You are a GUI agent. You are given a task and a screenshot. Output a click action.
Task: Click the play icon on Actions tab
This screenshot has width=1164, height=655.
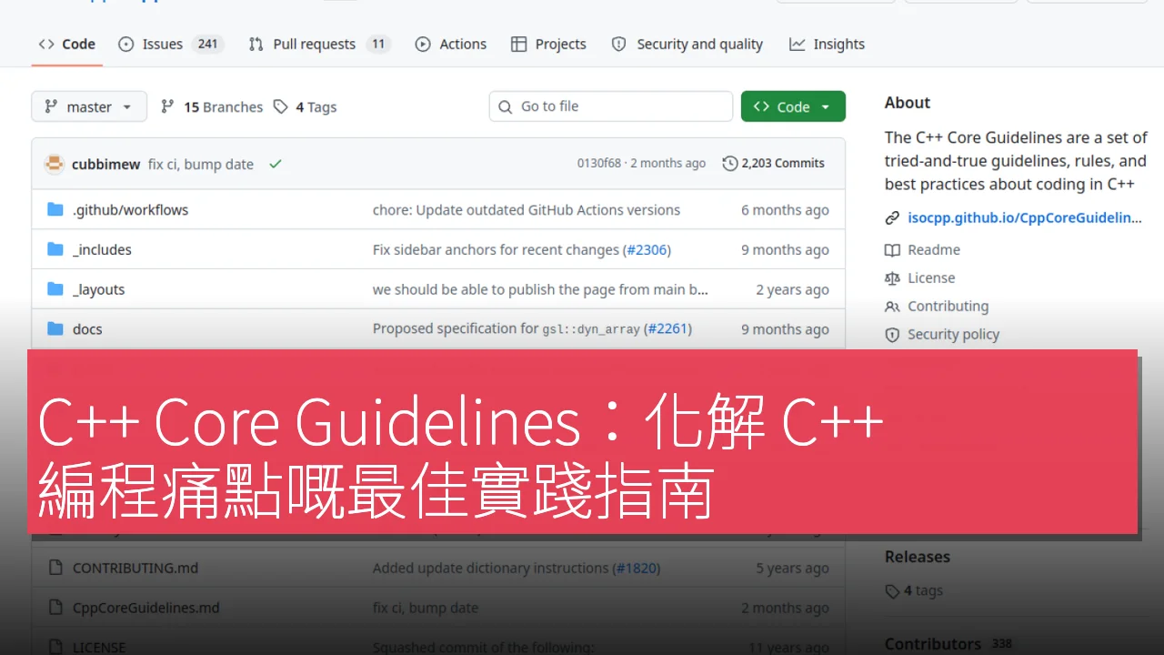coord(423,44)
